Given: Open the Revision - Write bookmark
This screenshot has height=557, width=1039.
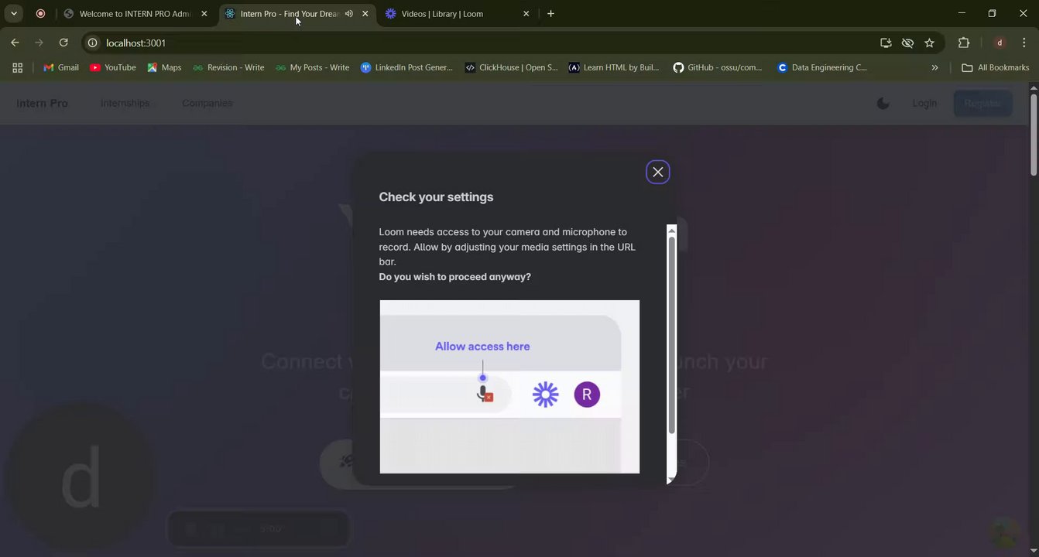Looking at the screenshot, I should (x=228, y=67).
